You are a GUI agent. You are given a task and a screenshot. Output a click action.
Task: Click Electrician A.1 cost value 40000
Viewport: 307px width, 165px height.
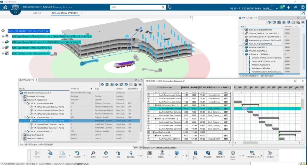pos(287,61)
